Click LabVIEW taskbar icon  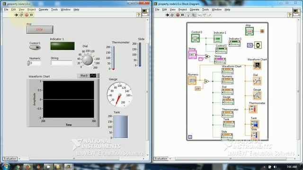point(68,167)
